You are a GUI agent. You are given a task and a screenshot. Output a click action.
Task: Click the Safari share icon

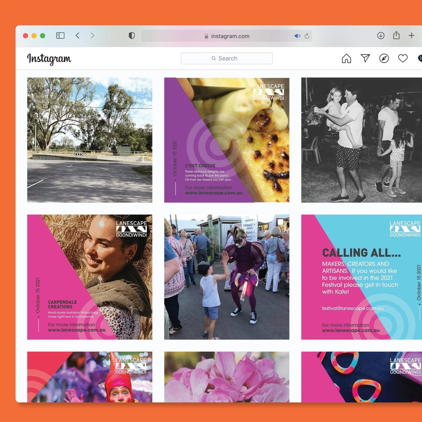[396, 35]
